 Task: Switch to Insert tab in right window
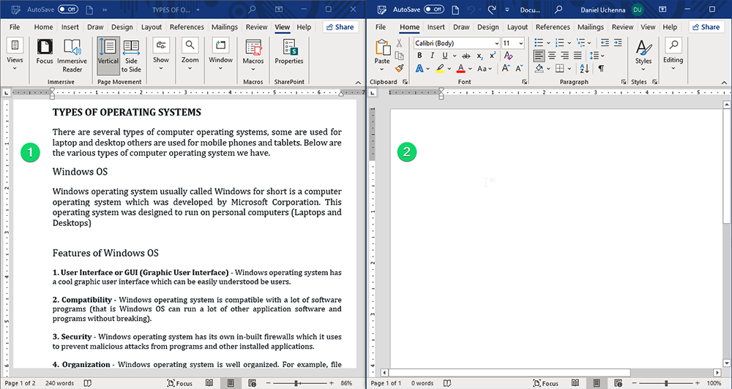[x=436, y=27]
